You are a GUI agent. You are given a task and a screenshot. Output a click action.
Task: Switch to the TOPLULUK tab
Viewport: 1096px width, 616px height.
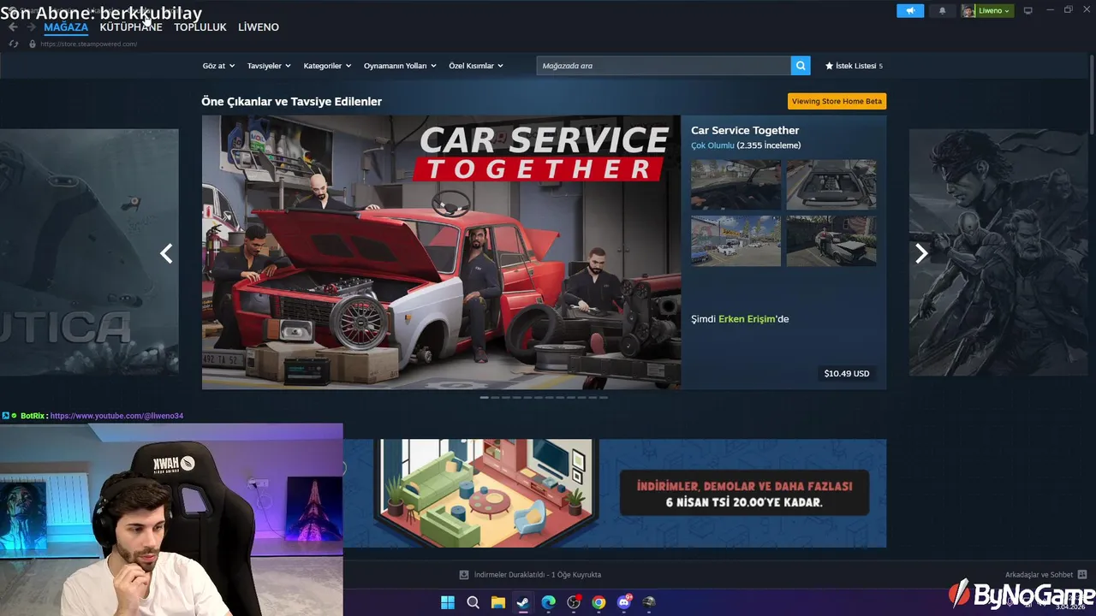tap(200, 27)
